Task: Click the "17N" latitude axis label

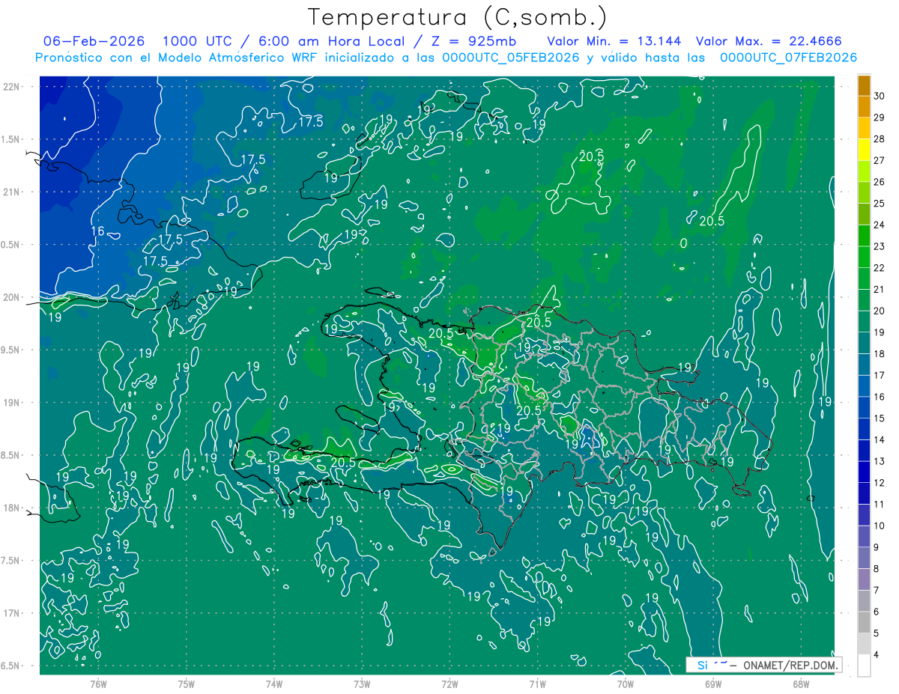Action: [x=11, y=614]
